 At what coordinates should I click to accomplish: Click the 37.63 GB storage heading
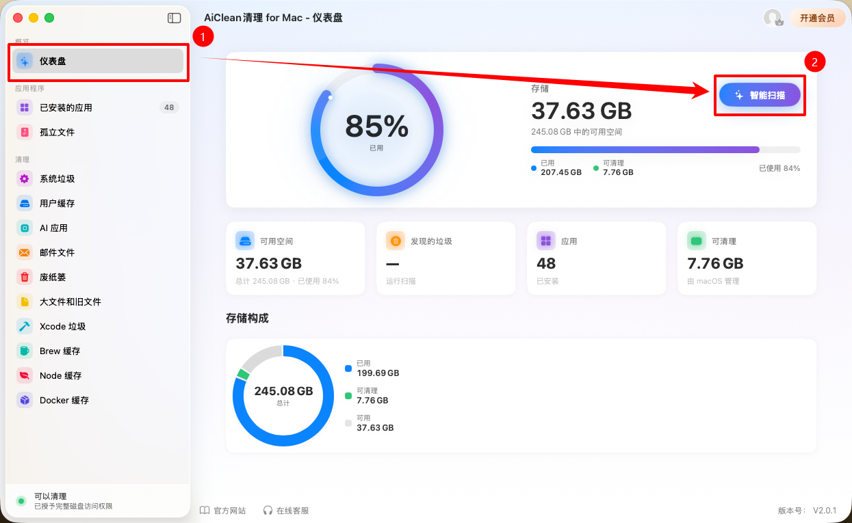(582, 110)
